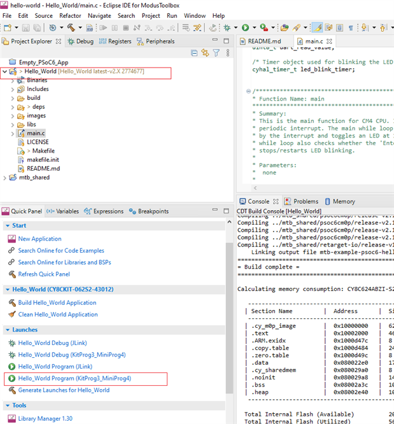
Task: Expand the deps folder node
Action: (x=13, y=108)
